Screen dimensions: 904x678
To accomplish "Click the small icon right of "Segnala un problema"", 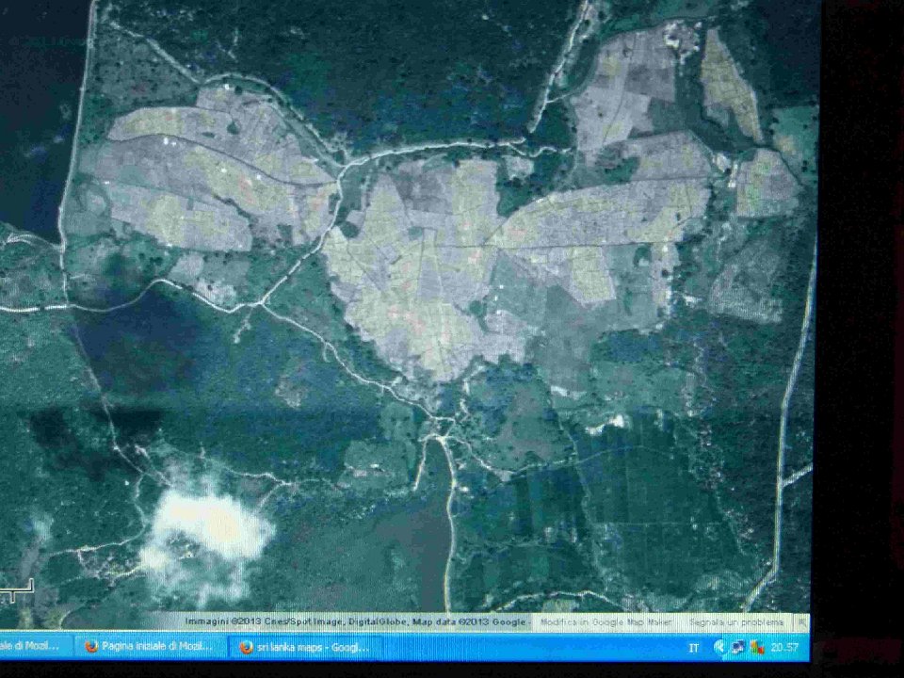I will (x=801, y=622).
